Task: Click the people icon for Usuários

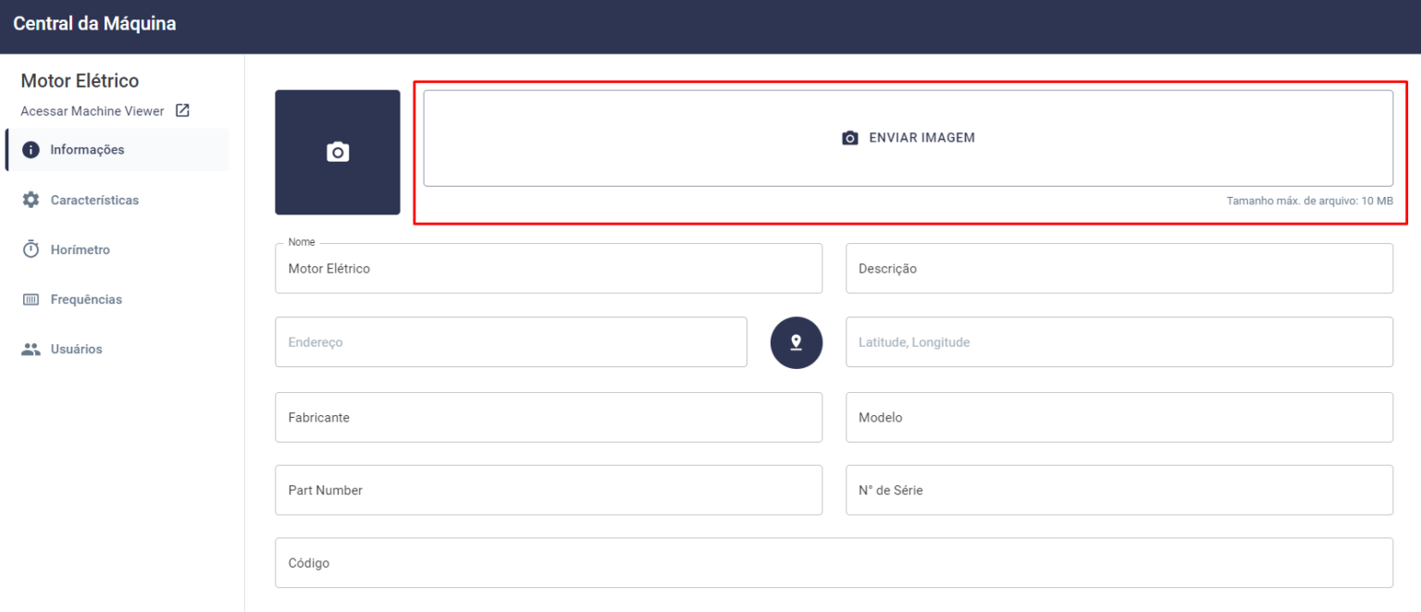Action: click(31, 349)
